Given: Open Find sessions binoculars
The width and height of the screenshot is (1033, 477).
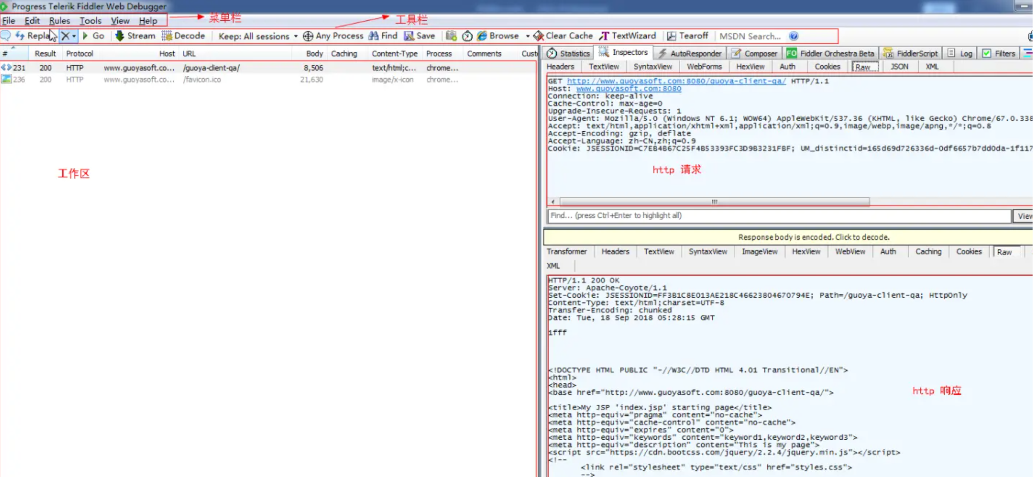Looking at the screenshot, I should coord(383,36).
